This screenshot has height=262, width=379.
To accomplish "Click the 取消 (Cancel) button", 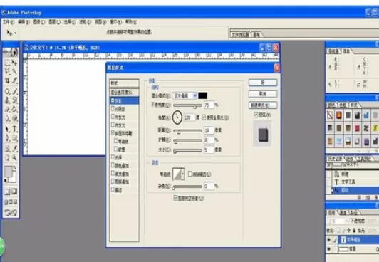I will 263,94.
